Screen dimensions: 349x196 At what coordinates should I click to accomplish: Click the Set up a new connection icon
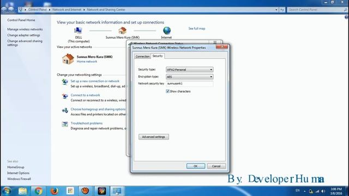[x=65, y=82]
